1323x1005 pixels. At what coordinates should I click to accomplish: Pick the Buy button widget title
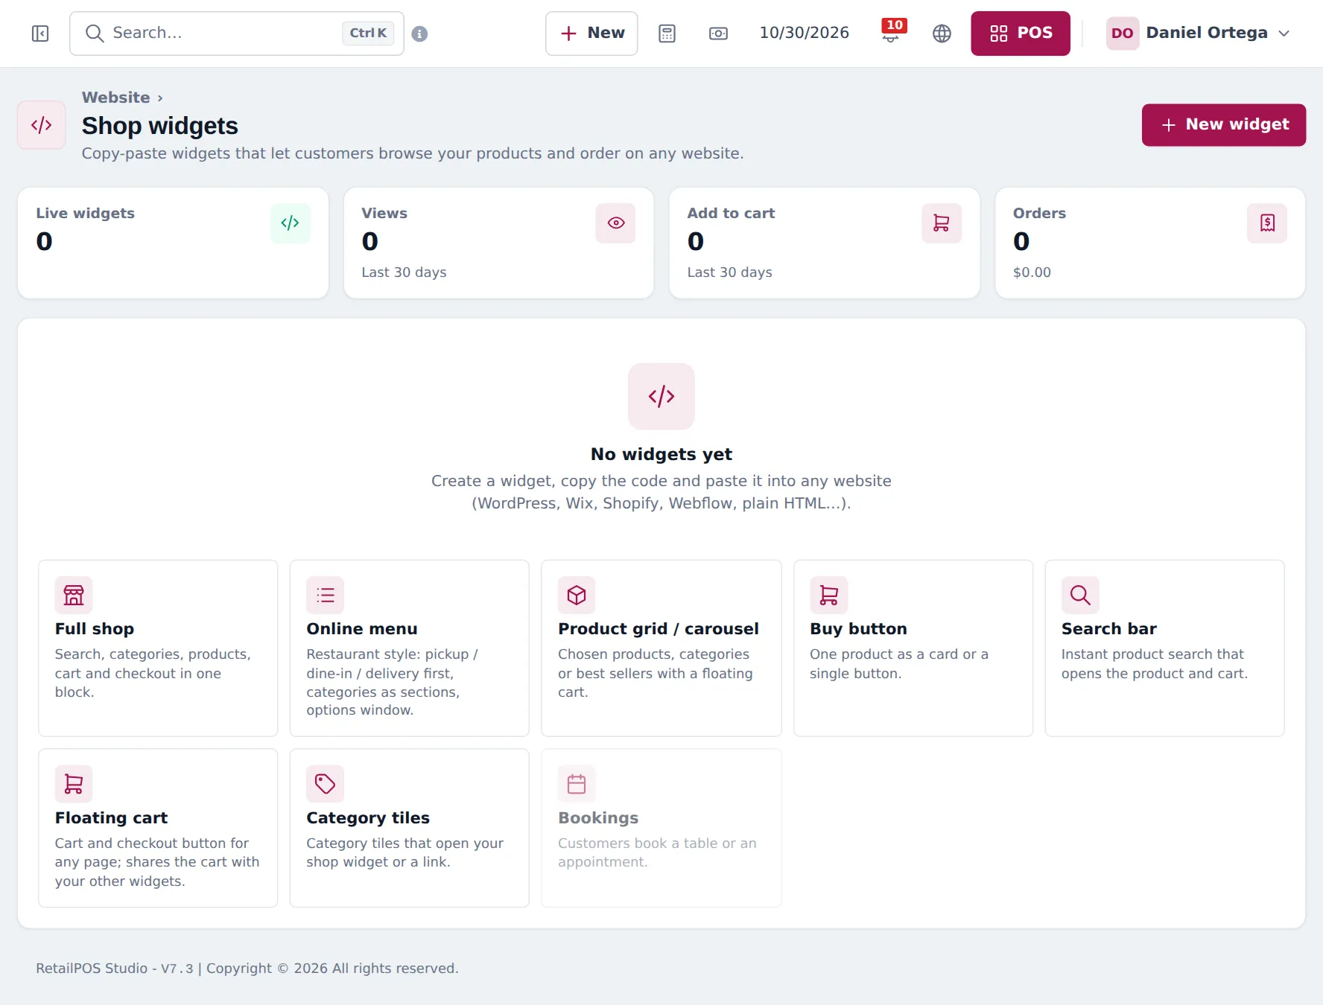pyautogui.click(x=858, y=629)
